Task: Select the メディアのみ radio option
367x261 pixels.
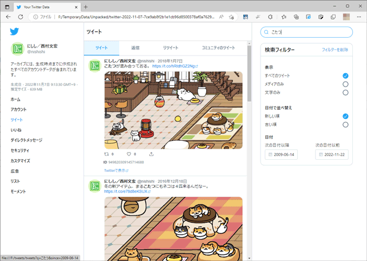Action: pyautogui.click(x=345, y=84)
